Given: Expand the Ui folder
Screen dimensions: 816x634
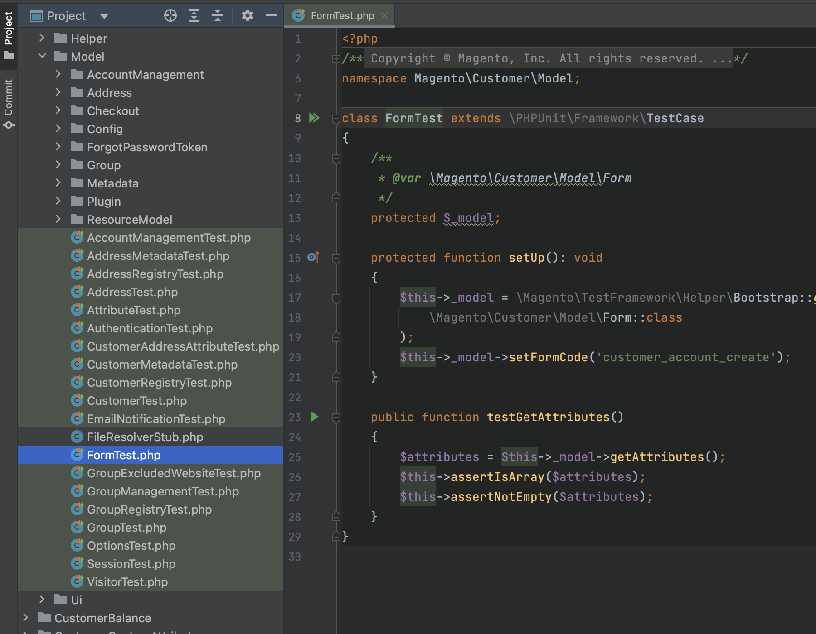Looking at the screenshot, I should pyautogui.click(x=42, y=600).
